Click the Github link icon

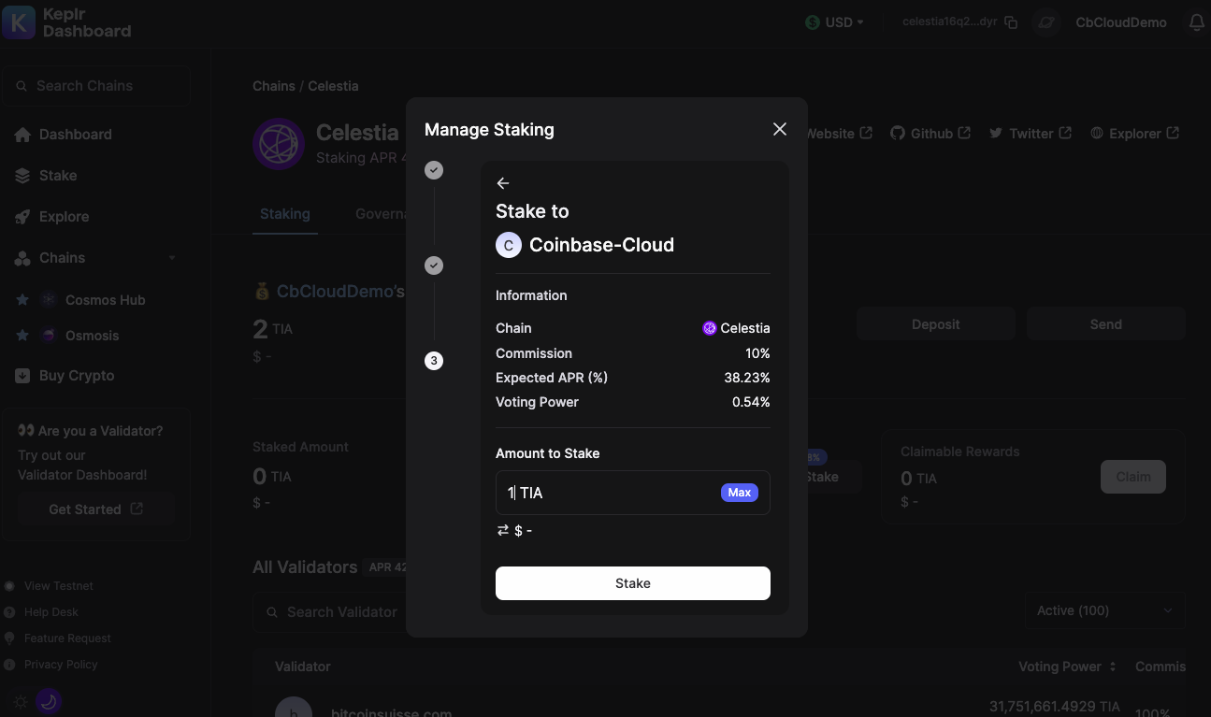[898, 134]
